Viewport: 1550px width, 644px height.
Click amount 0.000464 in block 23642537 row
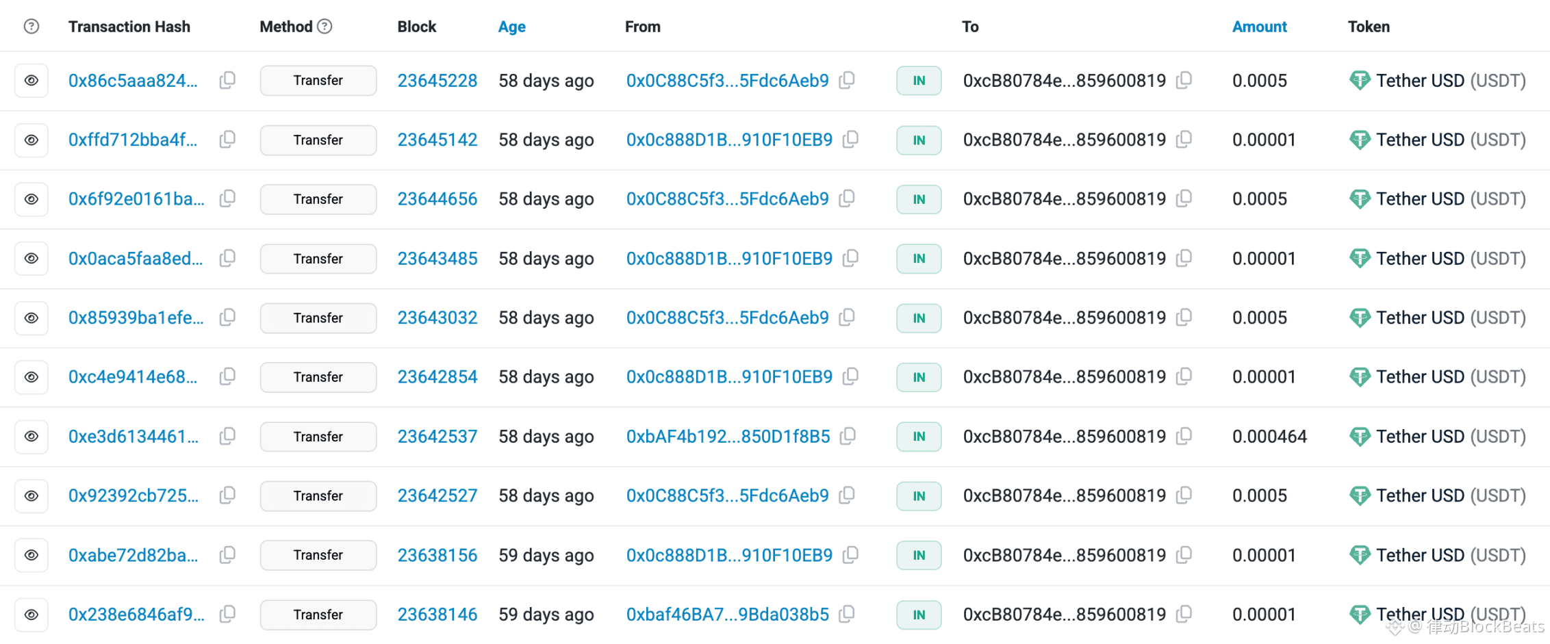pos(1270,437)
